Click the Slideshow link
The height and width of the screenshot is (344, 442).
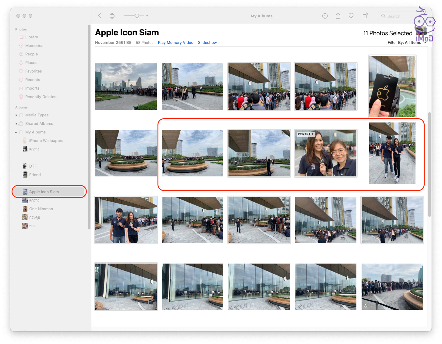pyautogui.click(x=207, y=43)
